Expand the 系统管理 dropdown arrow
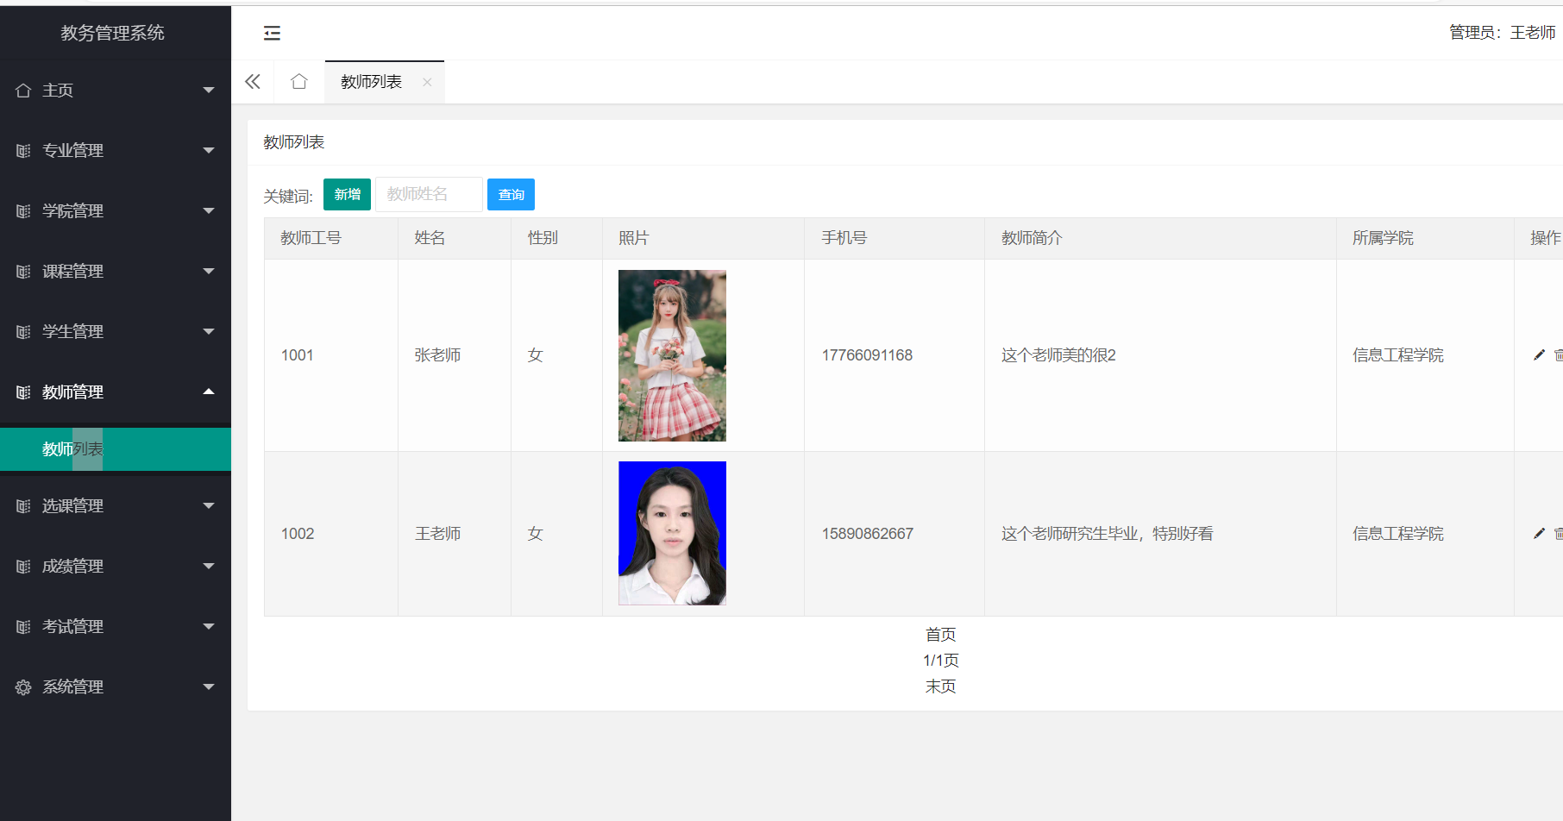Viewport: 1563px width, 821px height. click(209, 686)
